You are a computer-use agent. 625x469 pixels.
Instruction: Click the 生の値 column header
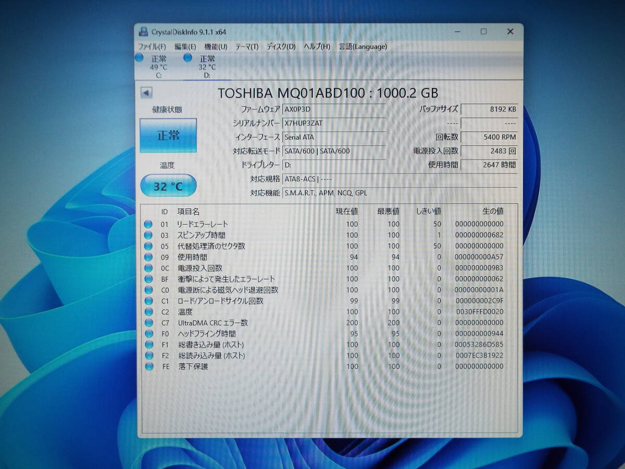coord(493,212)
